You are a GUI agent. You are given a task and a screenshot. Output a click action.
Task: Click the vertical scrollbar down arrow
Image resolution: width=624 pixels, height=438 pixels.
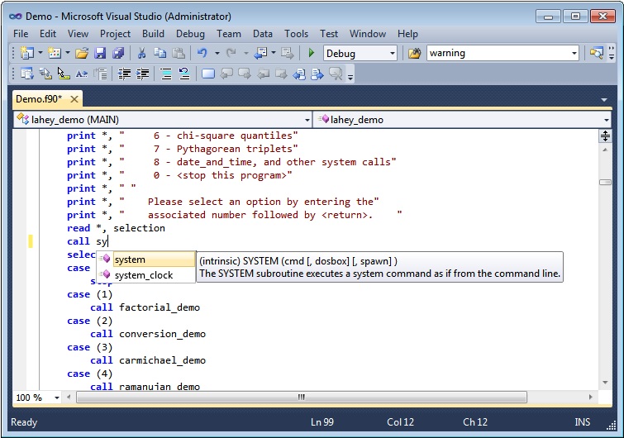(605, 383)
